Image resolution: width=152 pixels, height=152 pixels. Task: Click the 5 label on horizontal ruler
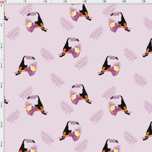click(26, 2)
